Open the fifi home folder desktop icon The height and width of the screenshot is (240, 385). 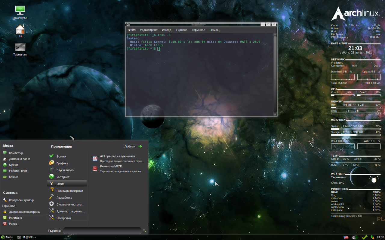tap(20, 31)
